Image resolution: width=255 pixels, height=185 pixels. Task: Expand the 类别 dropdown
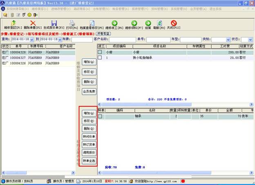pyautogui.click(x=228, y=40)
